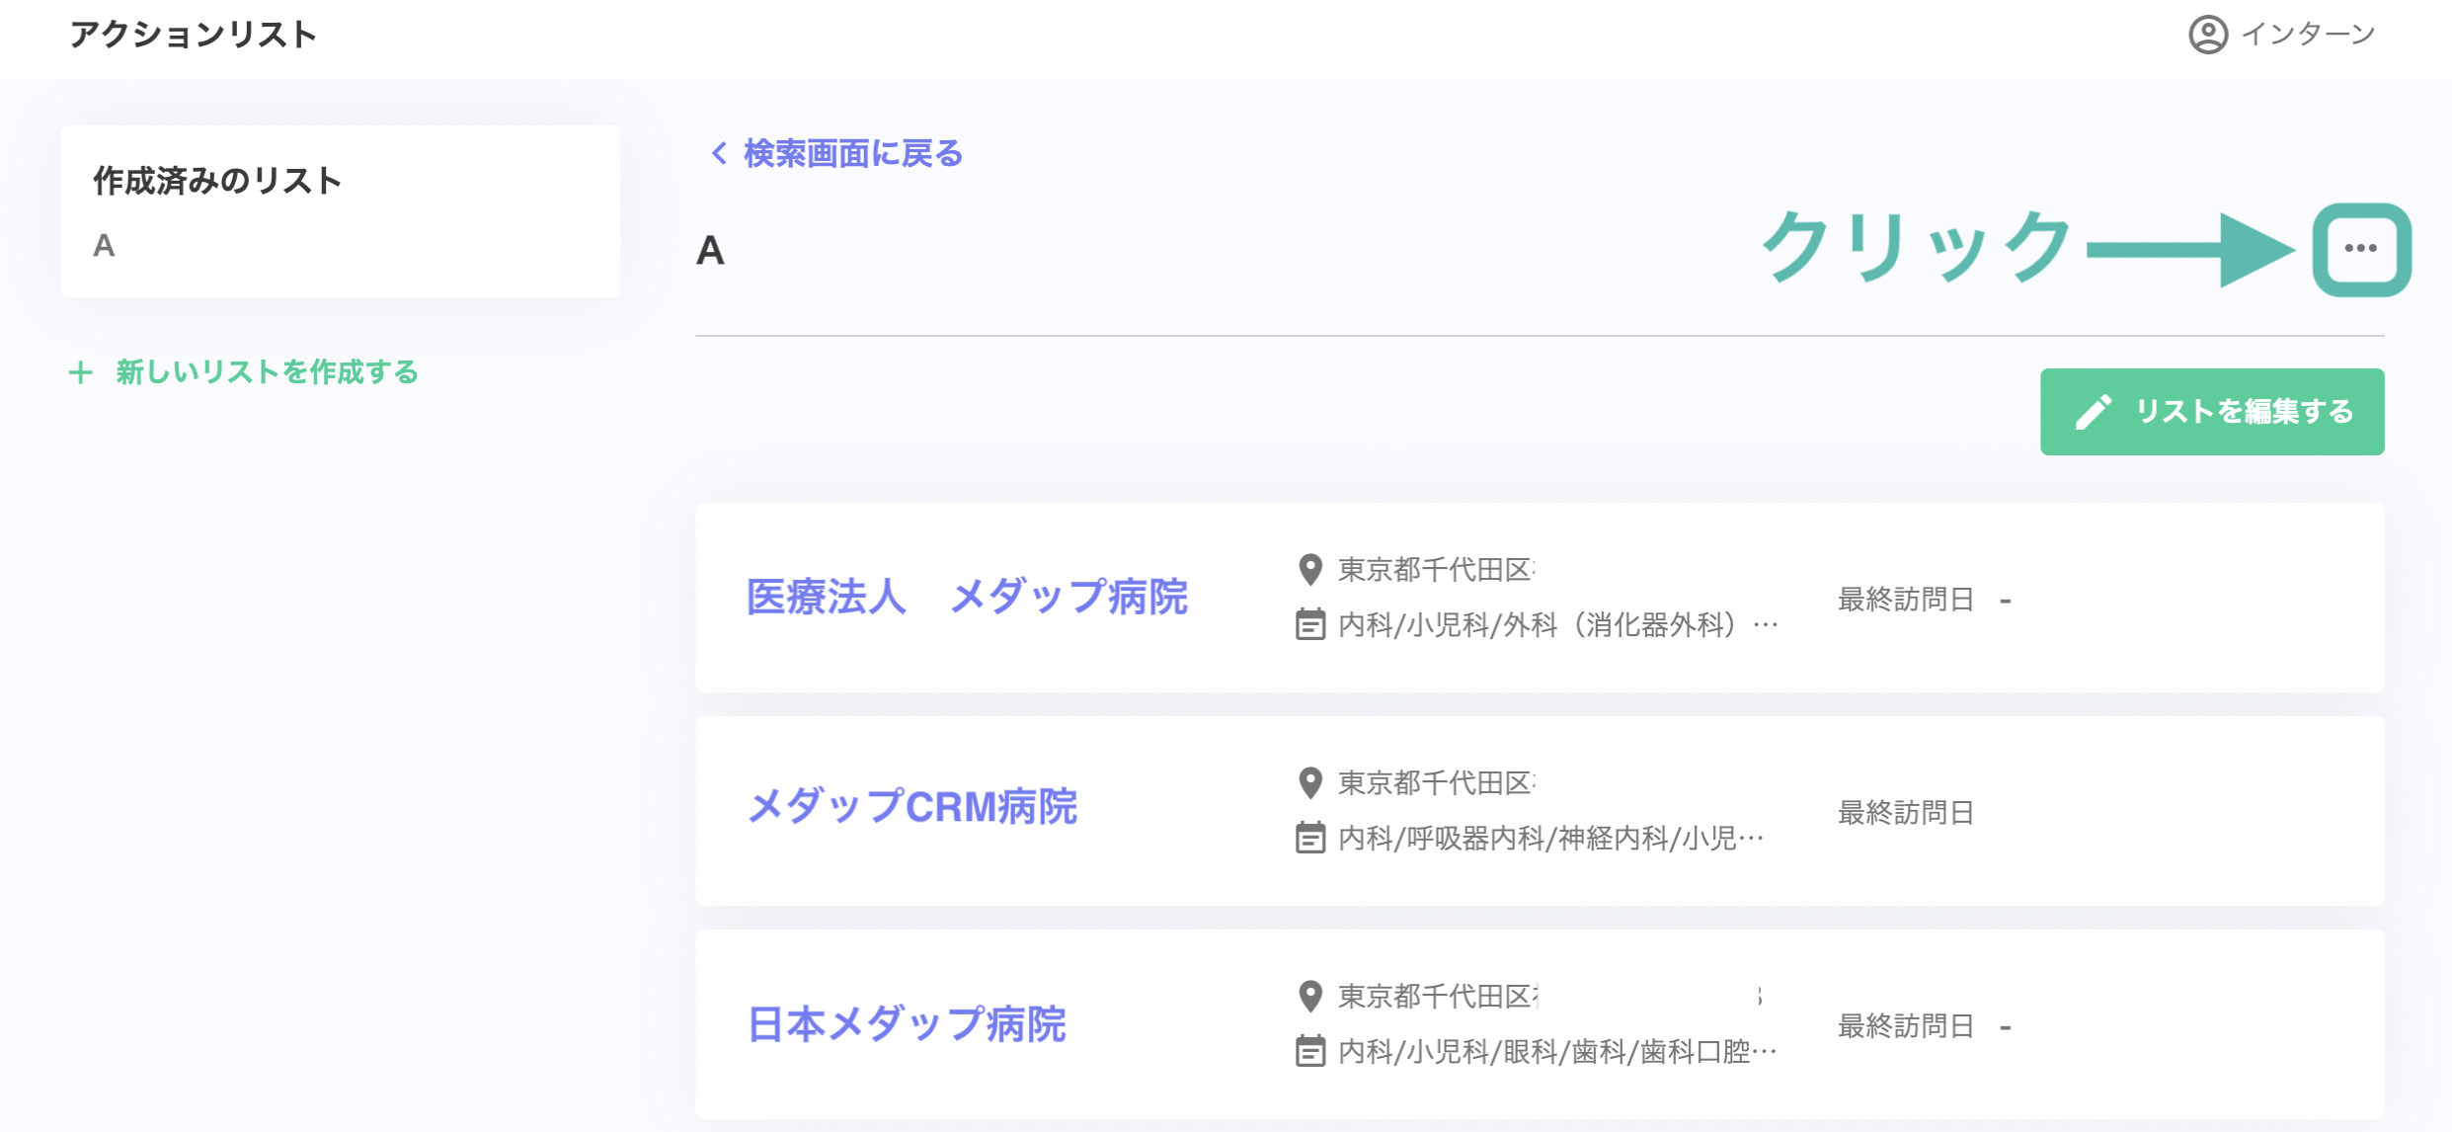Click department icon for 日本メダップ病院
The image size is (2452, 1132).
[x=1309, y=1051]
